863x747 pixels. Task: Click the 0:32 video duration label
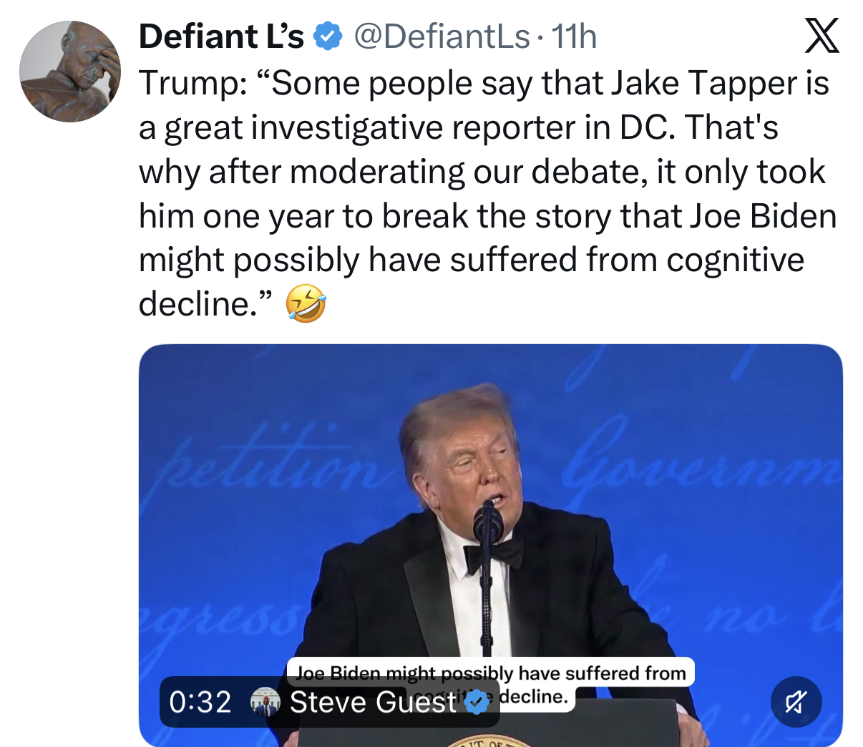(x=200, y=703)
